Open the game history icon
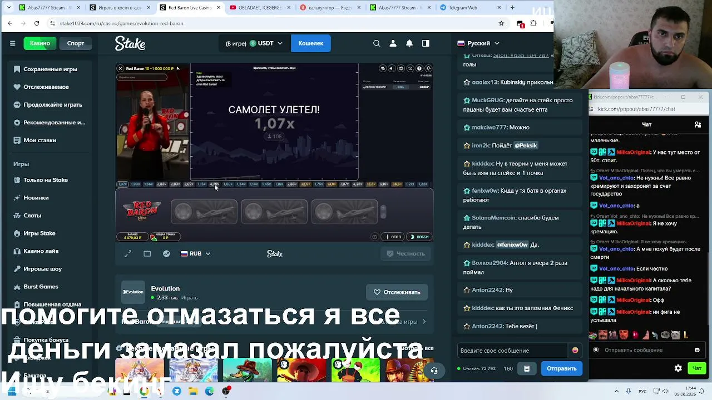The width and height of the screenshot is (712, 400). point(410,68)
